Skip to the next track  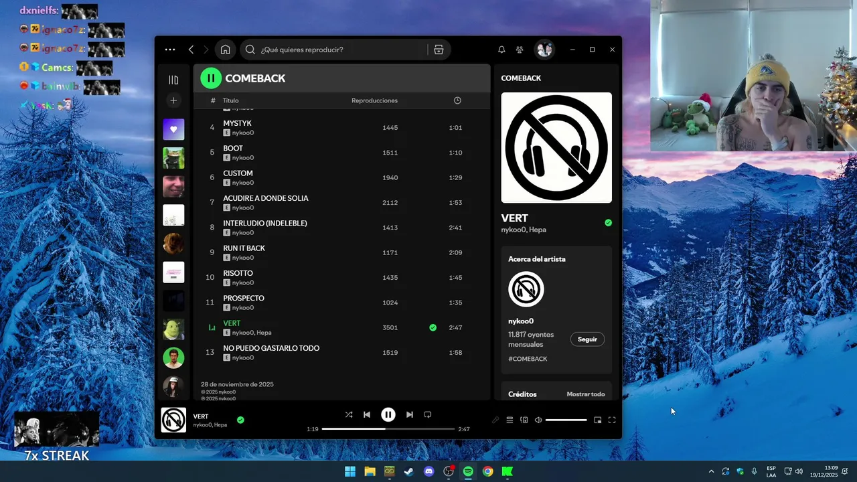(x=410, y=414)
